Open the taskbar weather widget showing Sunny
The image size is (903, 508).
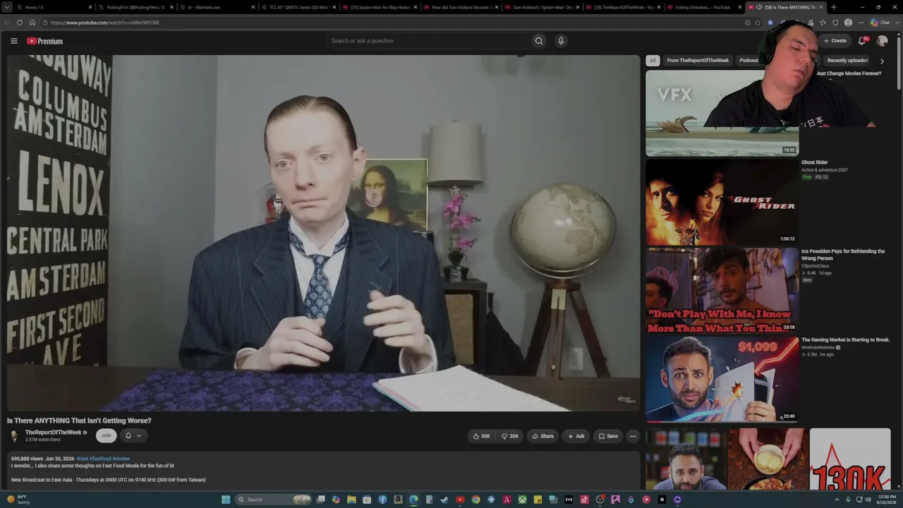18,500
